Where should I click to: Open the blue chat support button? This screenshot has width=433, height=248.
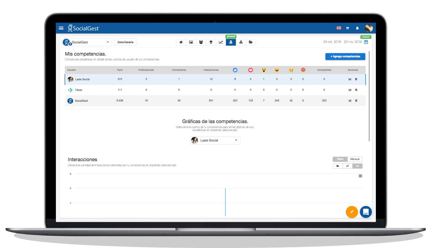[366, 212]
